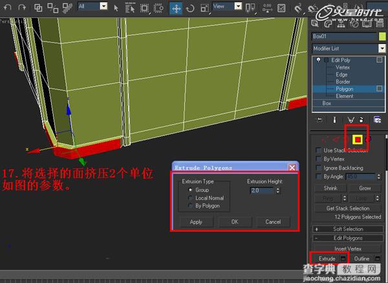Click the Undo arrow in the toolbar
Screen dimensions: 388x283
[8, 8]
